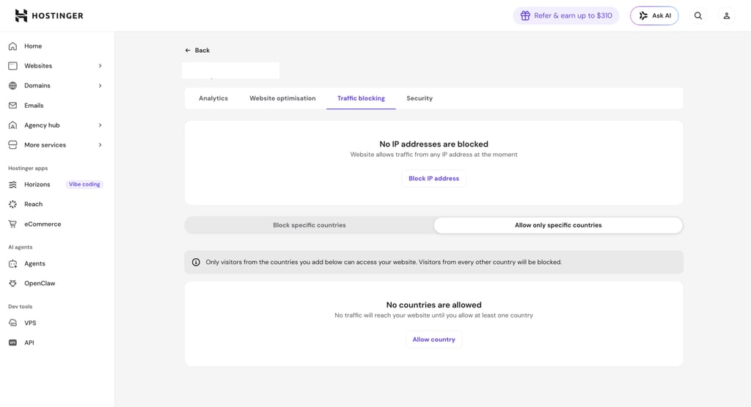Viewport: 751px width, 407px height.
Task: Click the 'No countries are allowed' heading
Action: (x=434, y=305)
